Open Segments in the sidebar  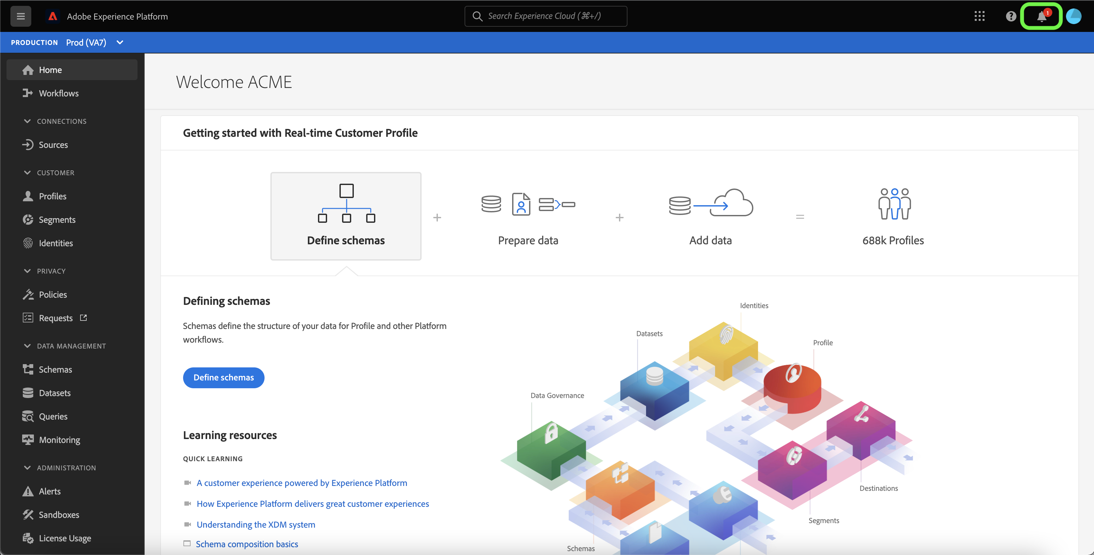[x=57, y=220]
